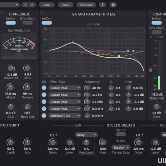Go to next preset arrow
This screenshot has height=166, width=166.
click(x=32, y=5)
